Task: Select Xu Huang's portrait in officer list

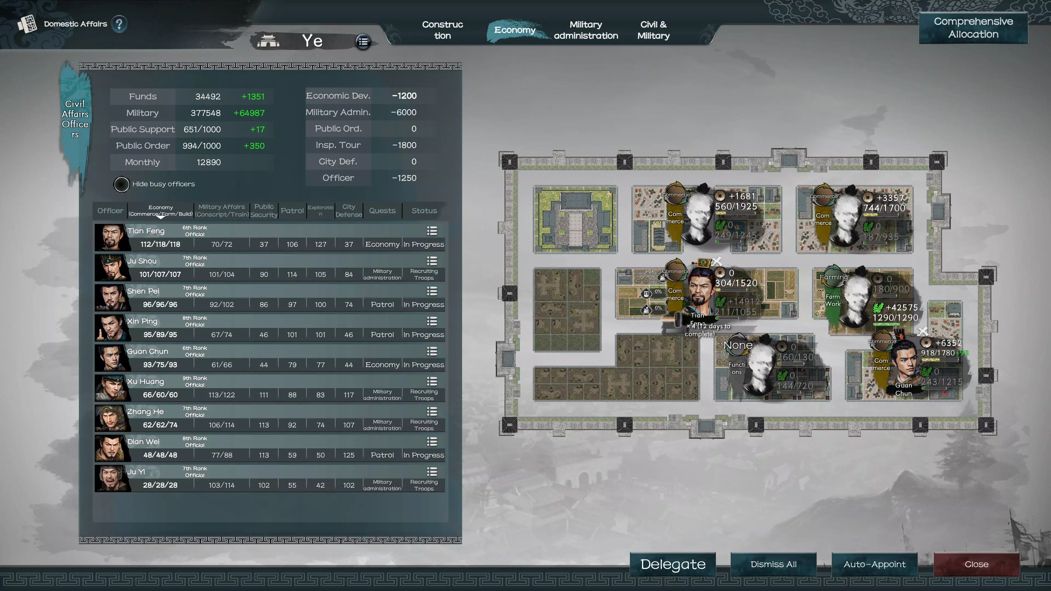Action: 111,388
